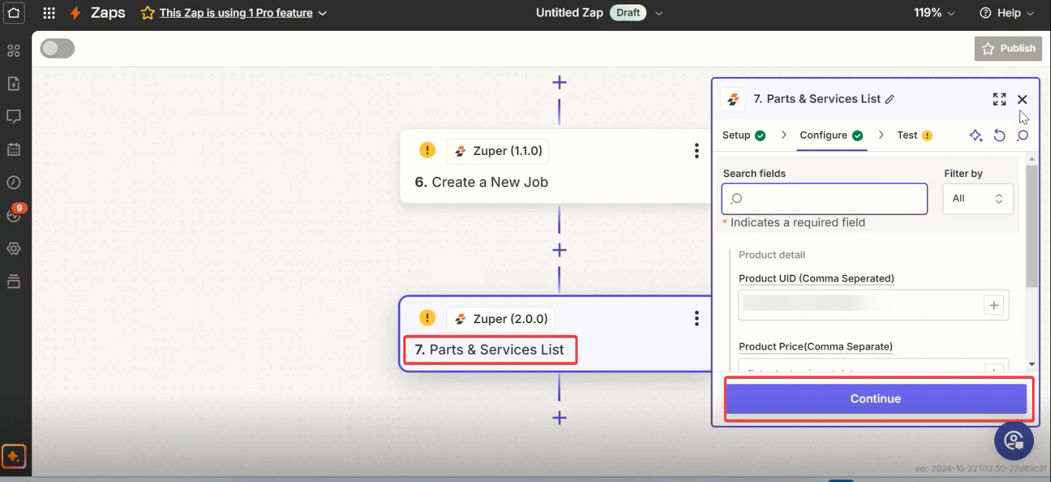Click the Zuper (2.0.0) app chip
1051x482 pixels.
coord(500,319)
